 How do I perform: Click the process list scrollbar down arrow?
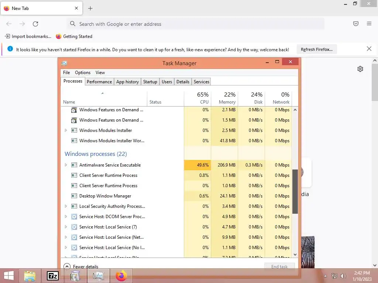coord(295,254)
